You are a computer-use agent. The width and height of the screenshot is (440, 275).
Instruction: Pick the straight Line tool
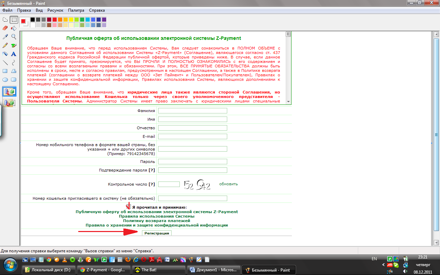pyautogui.click(x=5, y=62)
